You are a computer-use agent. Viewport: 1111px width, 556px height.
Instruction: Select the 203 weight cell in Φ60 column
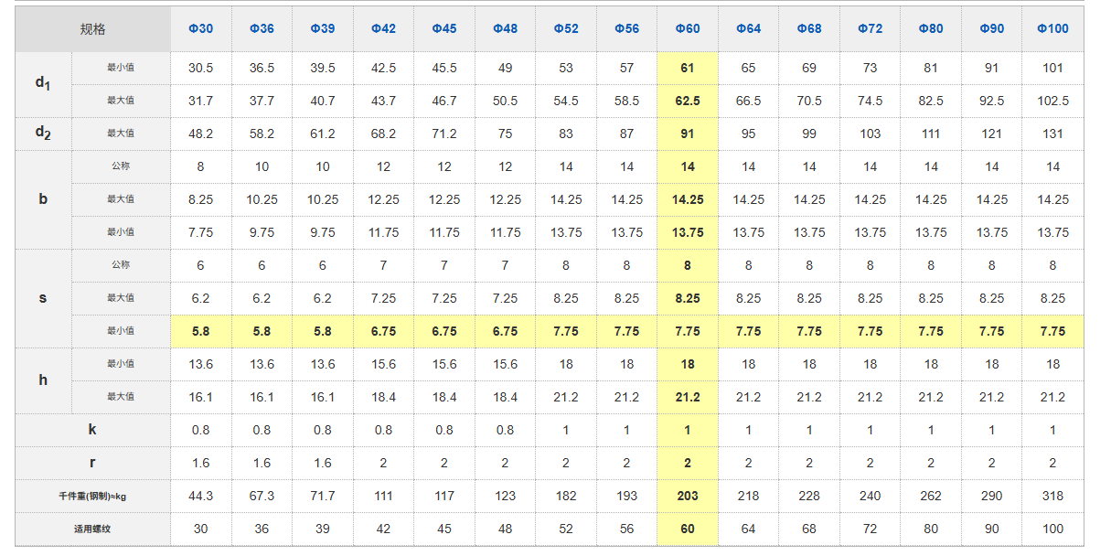[x=688, y=496]
